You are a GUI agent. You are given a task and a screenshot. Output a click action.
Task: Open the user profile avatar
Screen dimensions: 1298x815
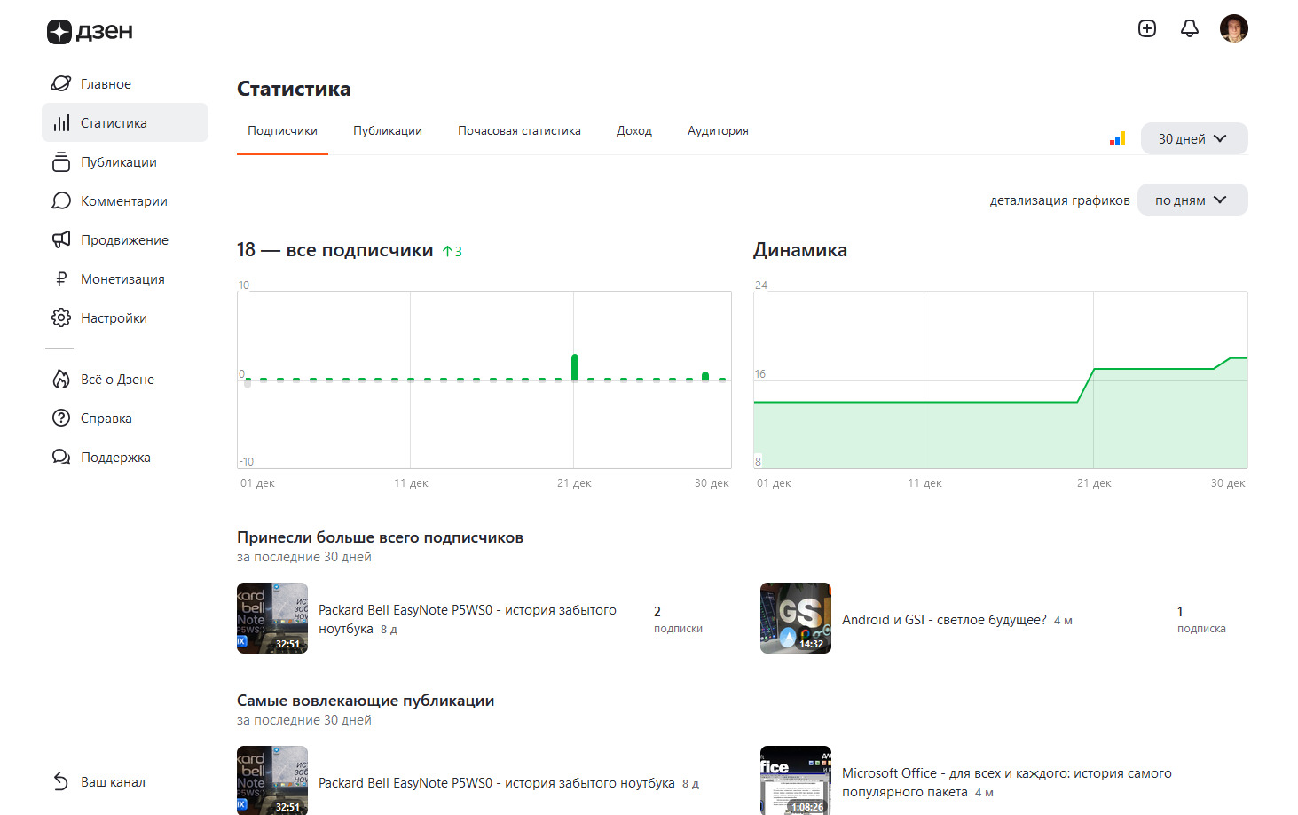[1234, 28]
